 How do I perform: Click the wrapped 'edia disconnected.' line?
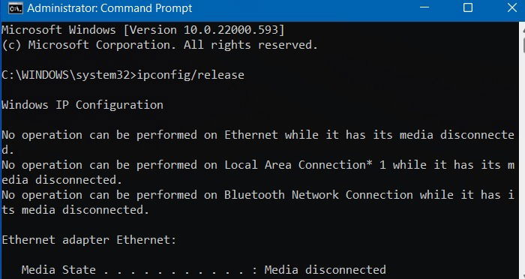tap(62, 180)
